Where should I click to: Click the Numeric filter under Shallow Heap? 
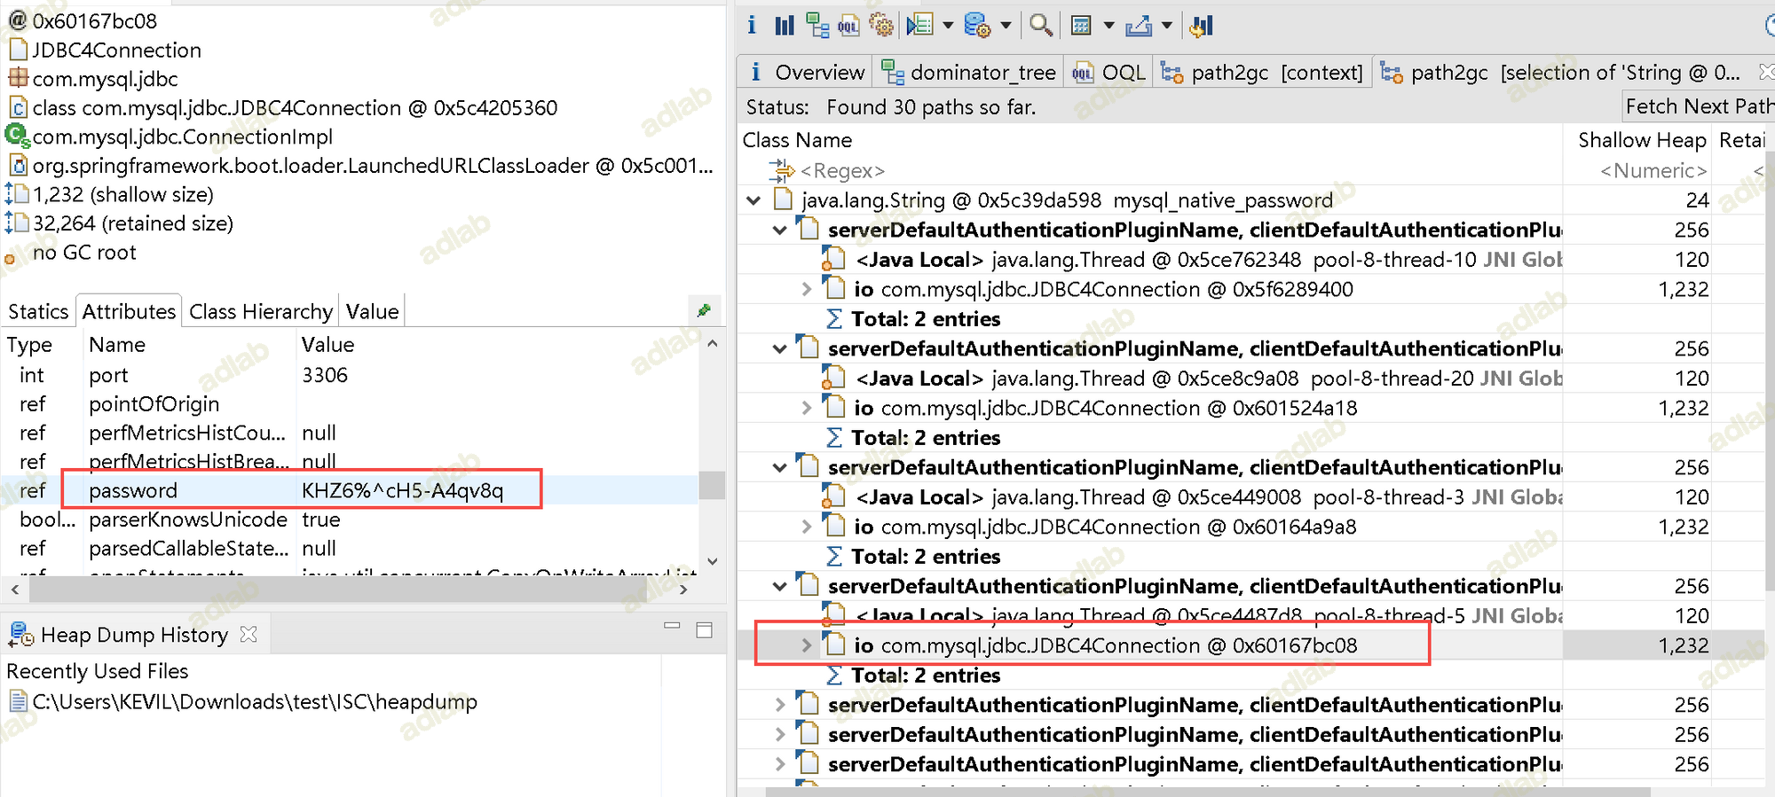1653,170
